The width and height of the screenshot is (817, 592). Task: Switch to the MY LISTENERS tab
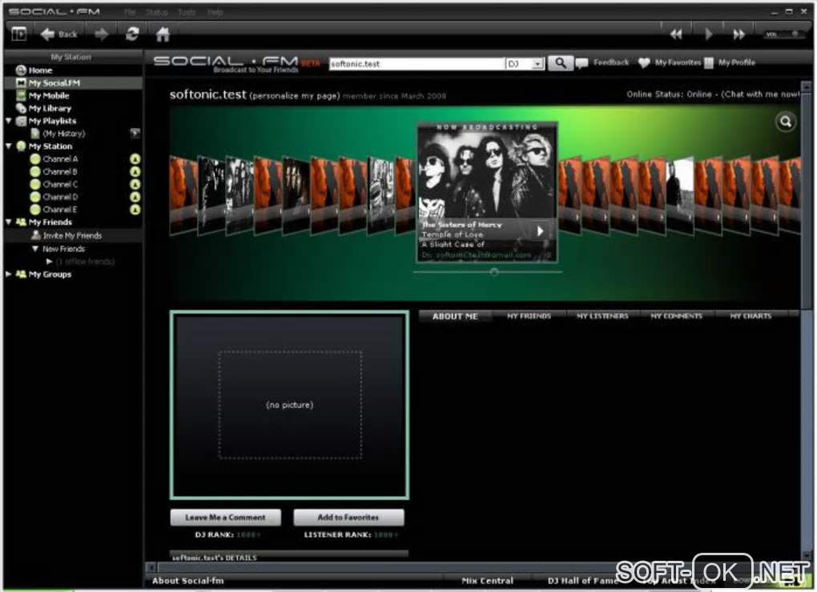[602, 316]
